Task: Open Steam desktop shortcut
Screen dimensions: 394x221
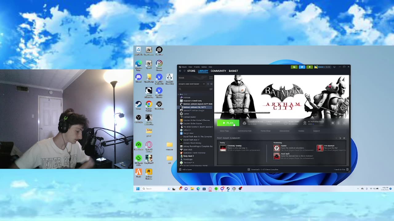Action: click(139, 105)
